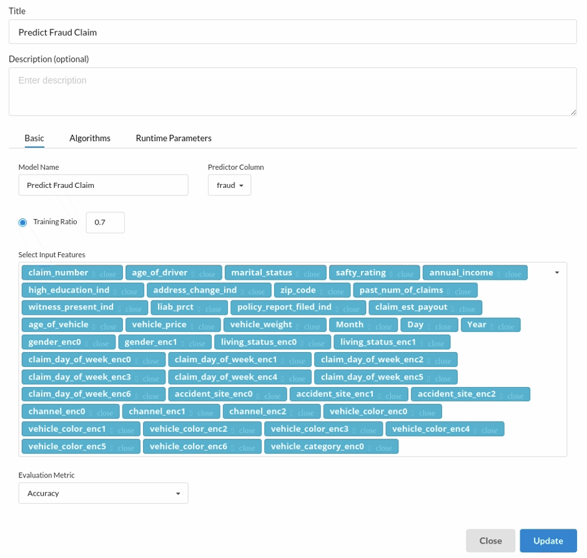Viewport: 587px width, 558px height.
Task: Remove the vehicle_price feature tag
Action: tap(205, 326)
